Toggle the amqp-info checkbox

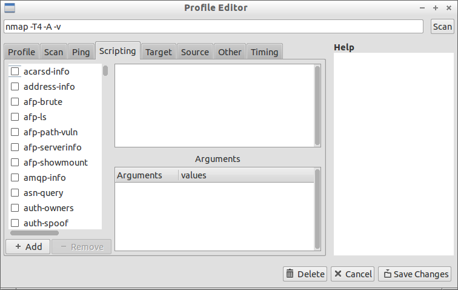pyautogui.click(x=15, y=178)
